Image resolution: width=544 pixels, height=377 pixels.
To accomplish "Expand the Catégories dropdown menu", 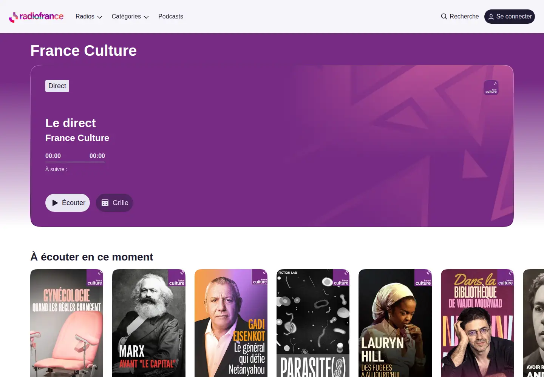I will pyautogui.click(x=130, y=17).
